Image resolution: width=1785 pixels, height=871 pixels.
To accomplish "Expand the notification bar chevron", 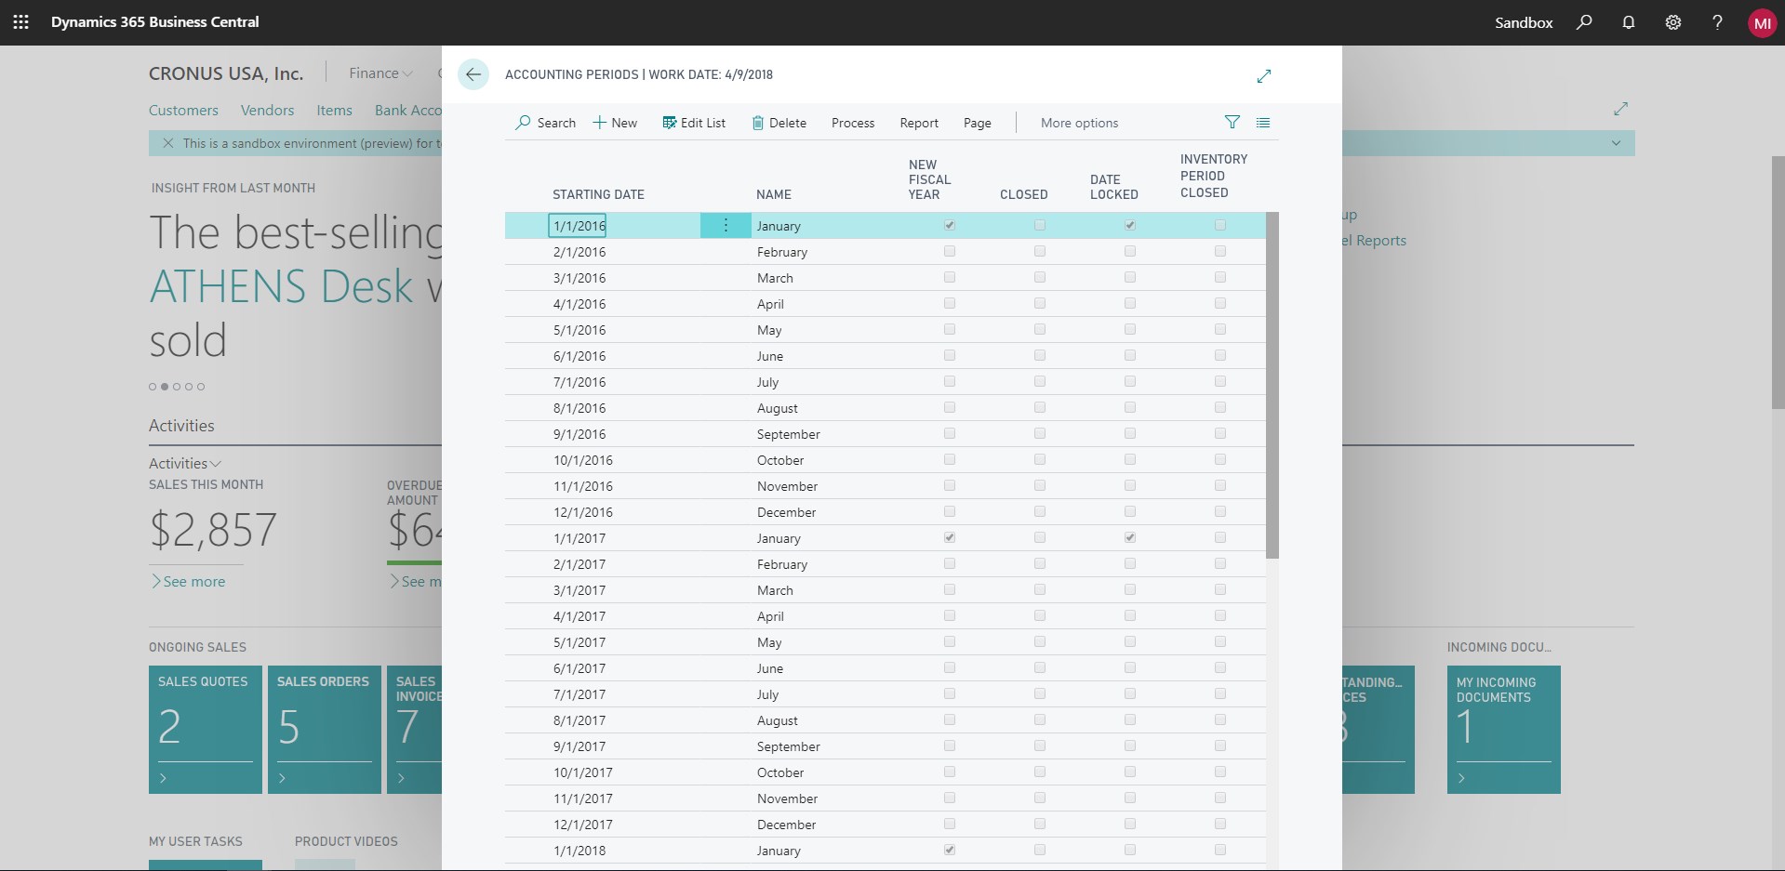I will coord(1617,143).
